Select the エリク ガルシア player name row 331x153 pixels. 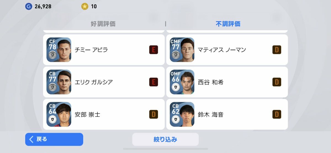click(104, 82)
